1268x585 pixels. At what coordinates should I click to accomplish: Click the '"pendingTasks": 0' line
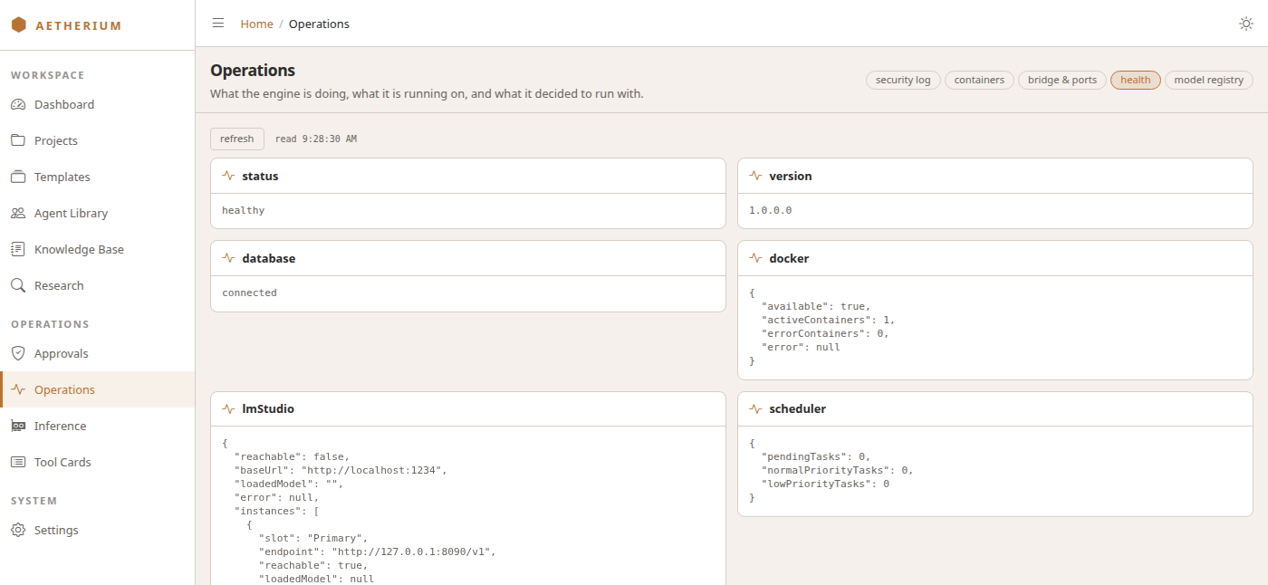(816, 456)
